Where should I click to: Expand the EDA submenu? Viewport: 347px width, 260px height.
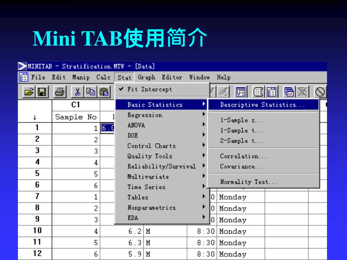click(x=161, y=218)
